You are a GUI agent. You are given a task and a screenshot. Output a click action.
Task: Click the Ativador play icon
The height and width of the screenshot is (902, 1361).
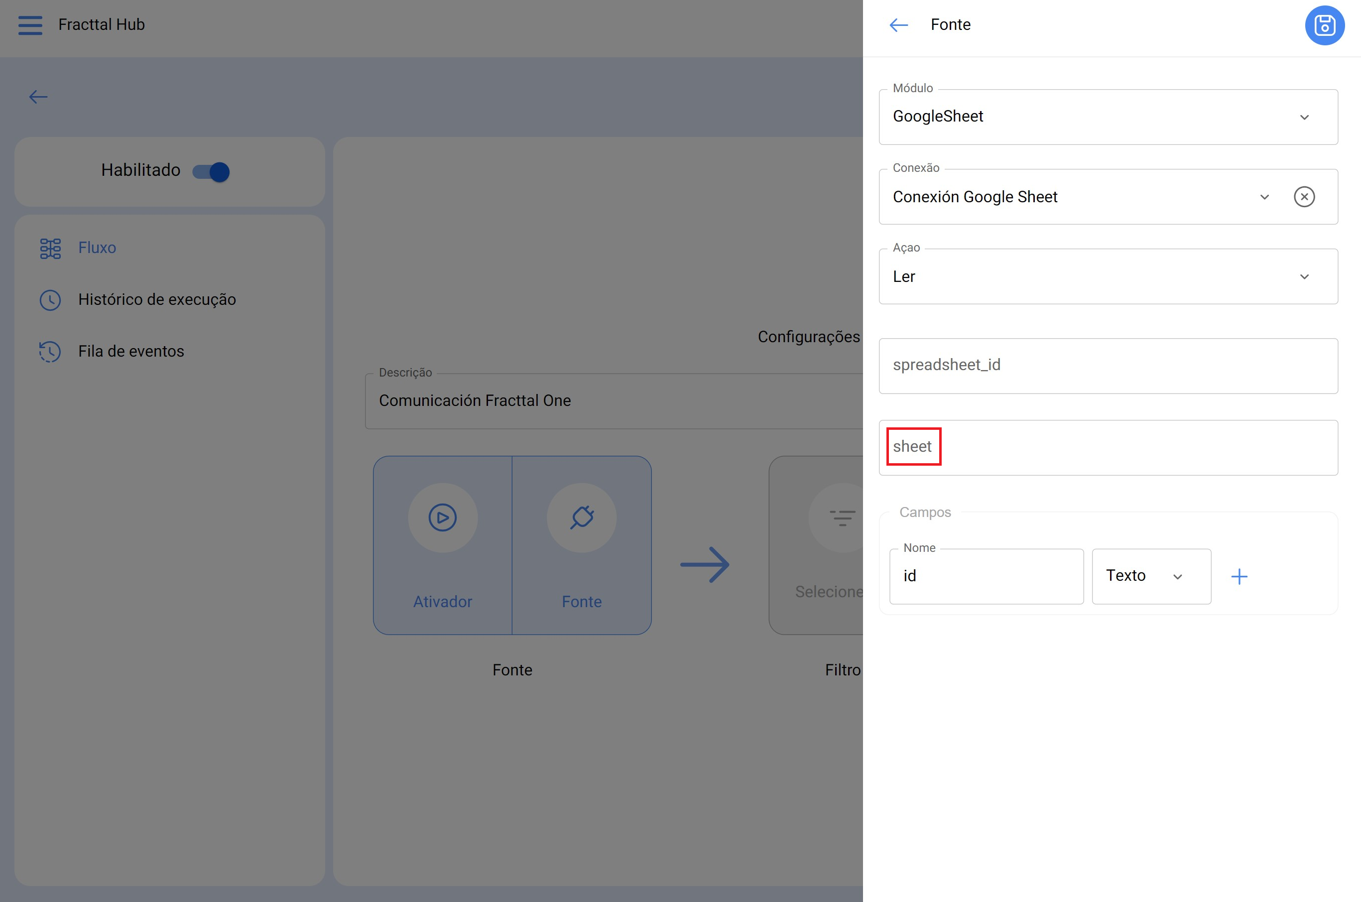[442, 517]
